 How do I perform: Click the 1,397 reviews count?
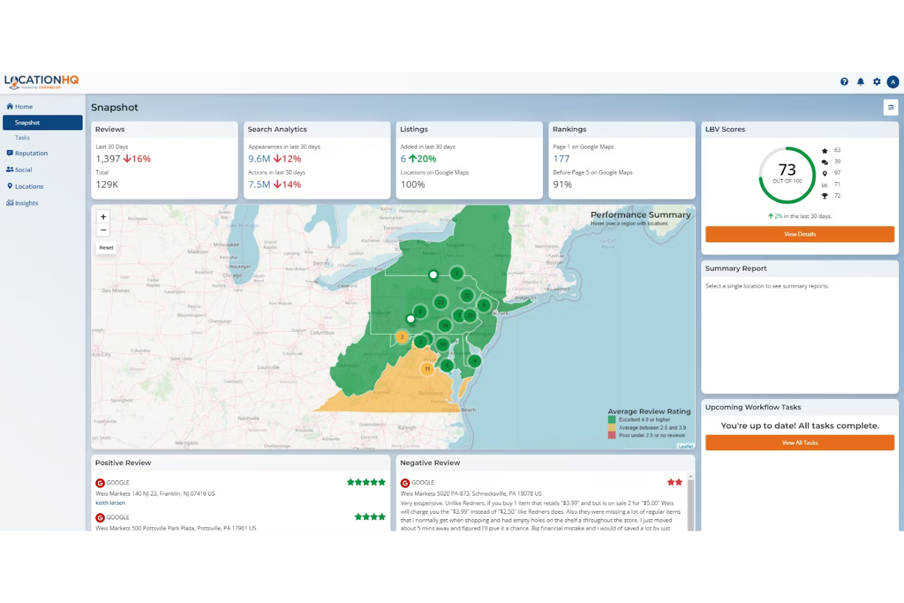(x=108, y=159)
